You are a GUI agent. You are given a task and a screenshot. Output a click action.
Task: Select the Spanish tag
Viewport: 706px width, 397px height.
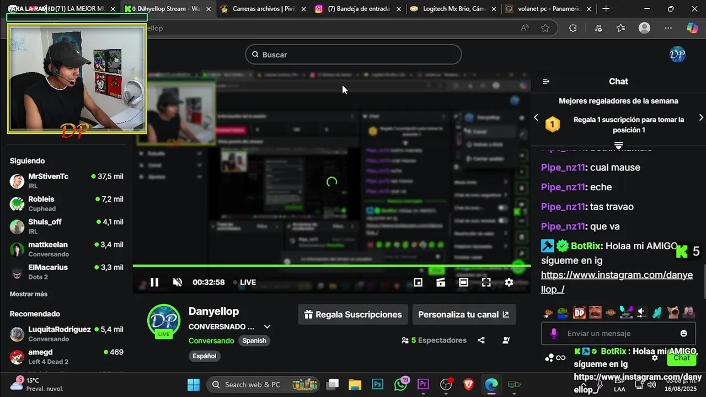tap(254, 340)
